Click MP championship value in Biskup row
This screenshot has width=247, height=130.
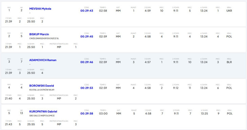pos(59,47)
